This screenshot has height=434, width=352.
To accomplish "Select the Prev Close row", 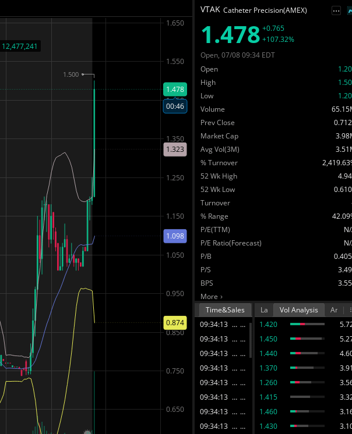I will (x=276, y=123).
